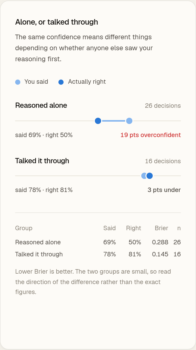Click the 'Talked it through' section title
This screenshot has width=196, height=350.
pyautogui.click(x=42, y=161)
